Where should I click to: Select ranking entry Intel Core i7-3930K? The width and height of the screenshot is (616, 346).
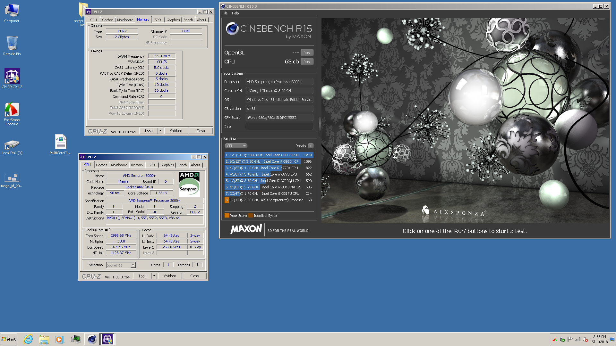click(269, 161)
